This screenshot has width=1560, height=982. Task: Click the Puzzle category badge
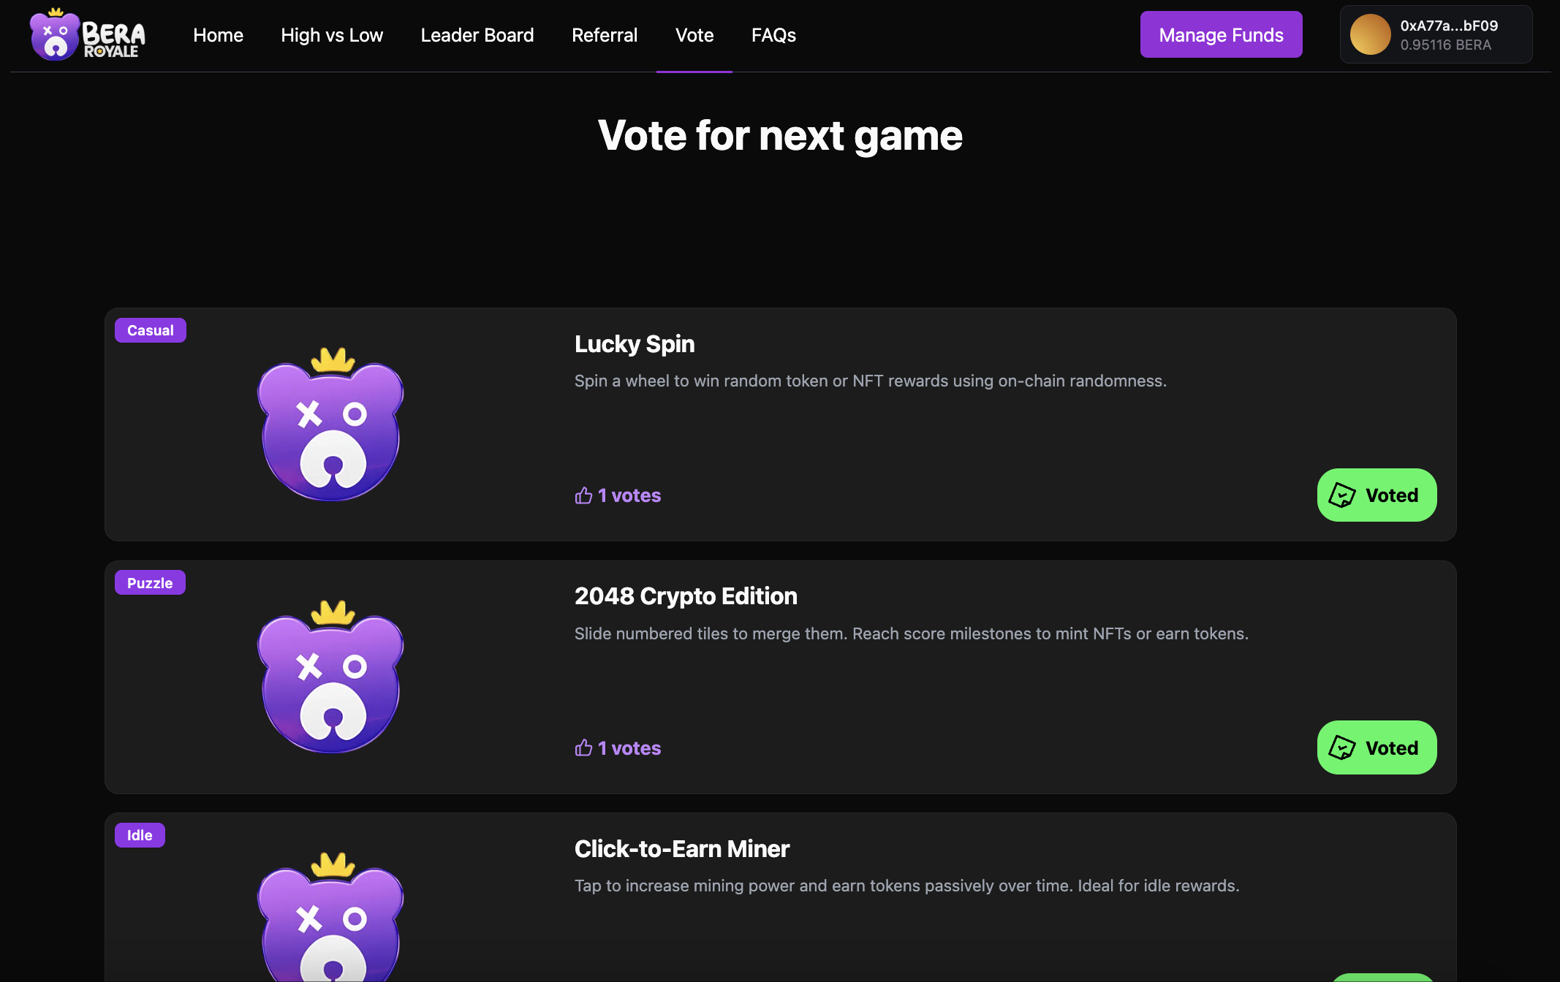149,582
